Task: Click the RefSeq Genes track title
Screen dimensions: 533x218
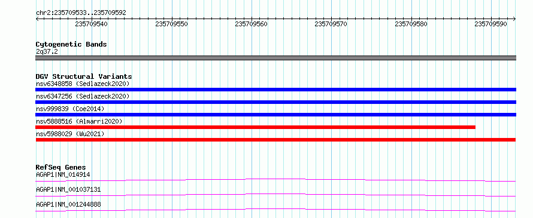Action: pos(61,167)
